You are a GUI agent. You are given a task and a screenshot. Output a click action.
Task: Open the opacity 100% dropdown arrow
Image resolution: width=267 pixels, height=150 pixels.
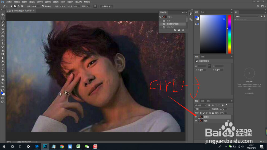pyautogui.click(x=226, y=109)
